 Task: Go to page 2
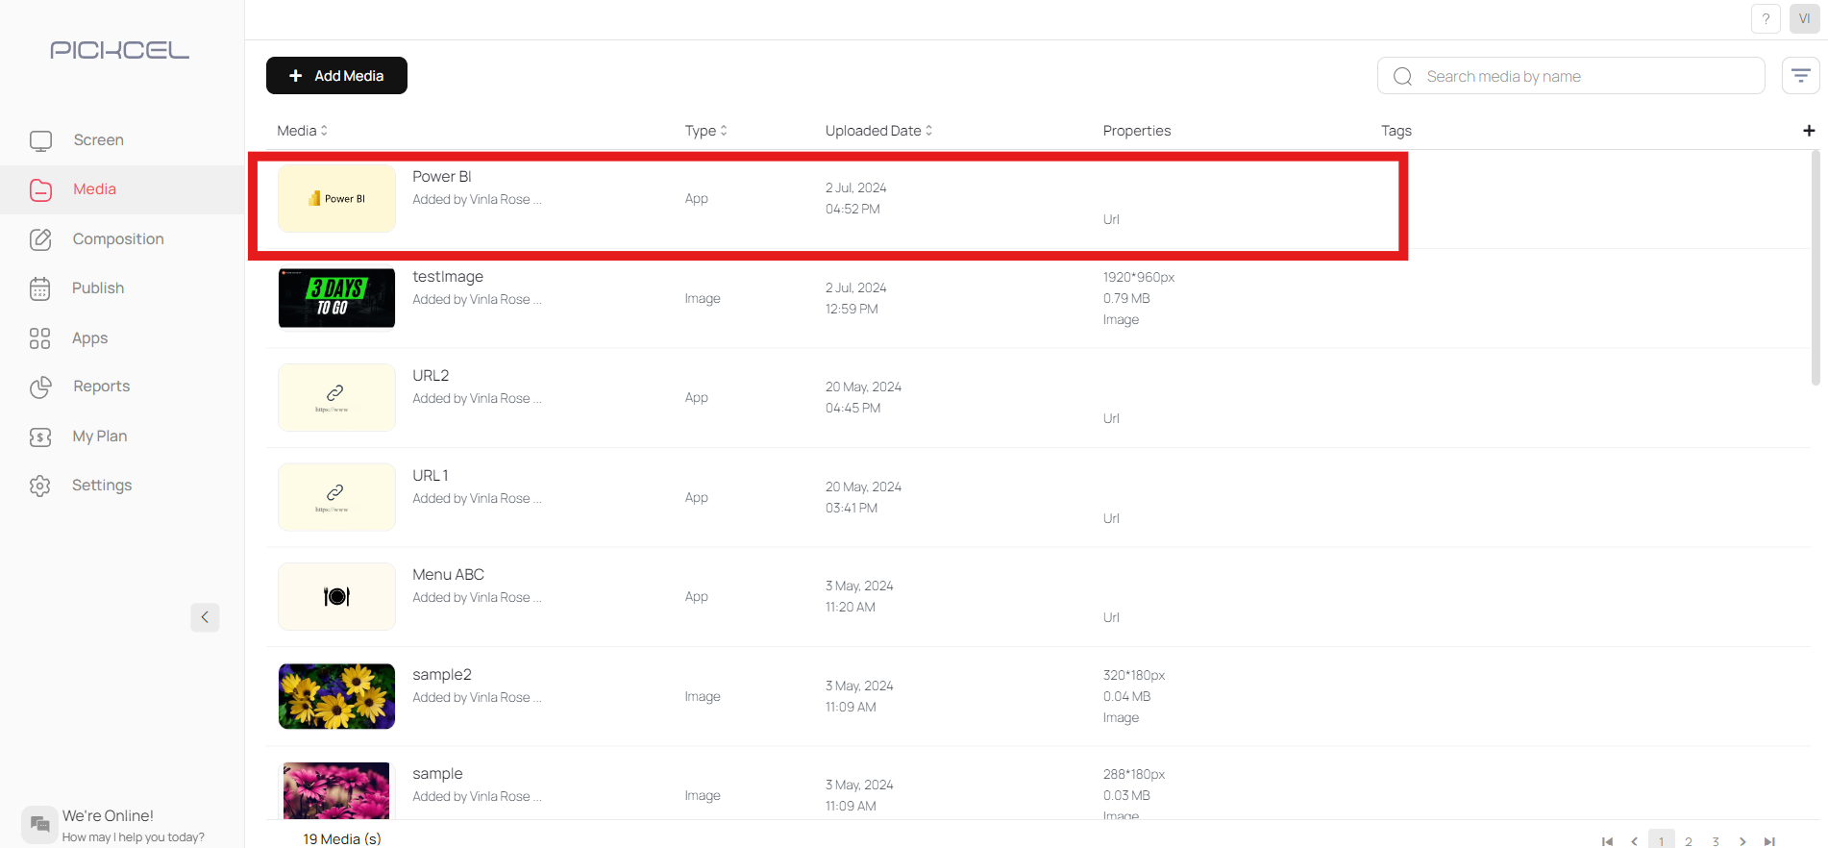pos(1689,841)
